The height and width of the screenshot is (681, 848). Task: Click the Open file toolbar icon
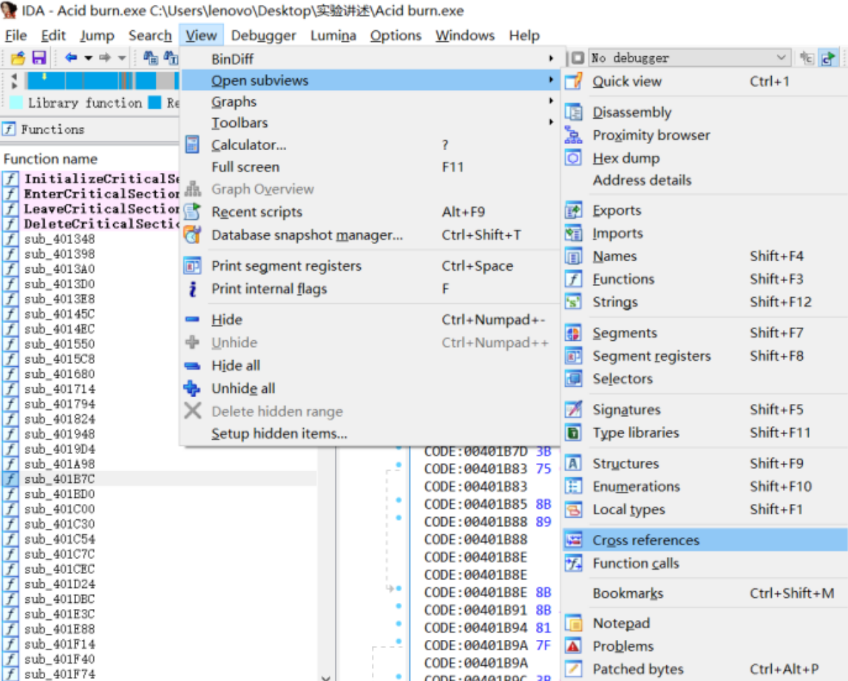(x=18, y=58)
